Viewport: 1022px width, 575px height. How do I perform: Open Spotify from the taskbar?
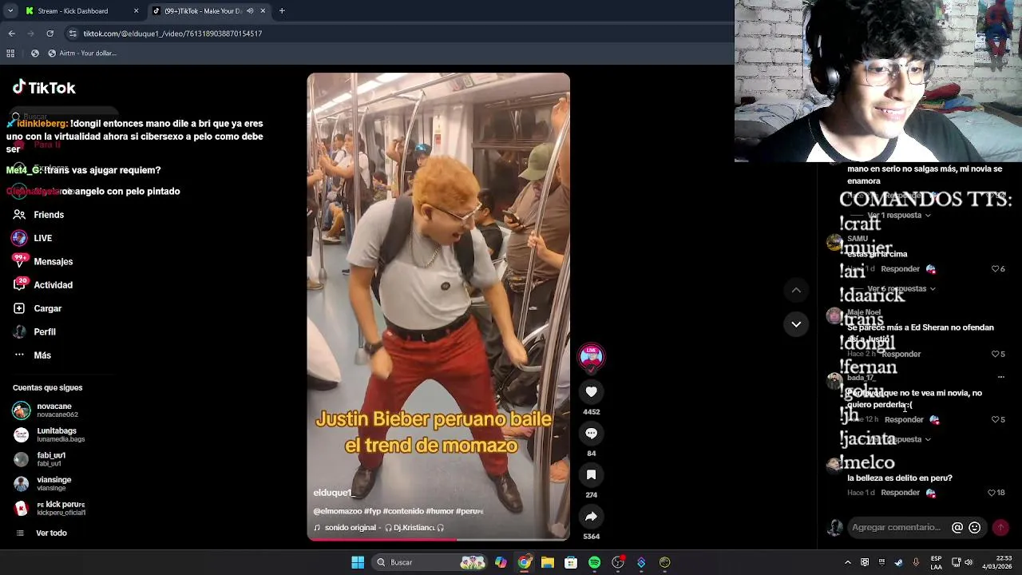[x=594, y=562]
